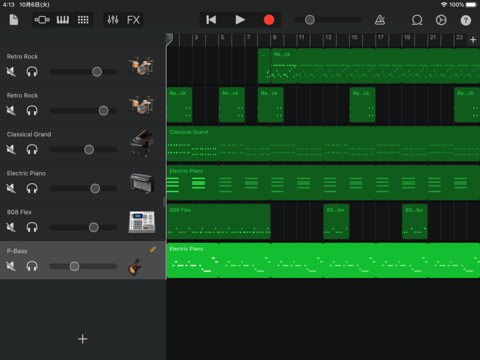The width and height of the screenshot is (480, 360).
Task: Solo the Electric Piano track
Action: [32, 188]
